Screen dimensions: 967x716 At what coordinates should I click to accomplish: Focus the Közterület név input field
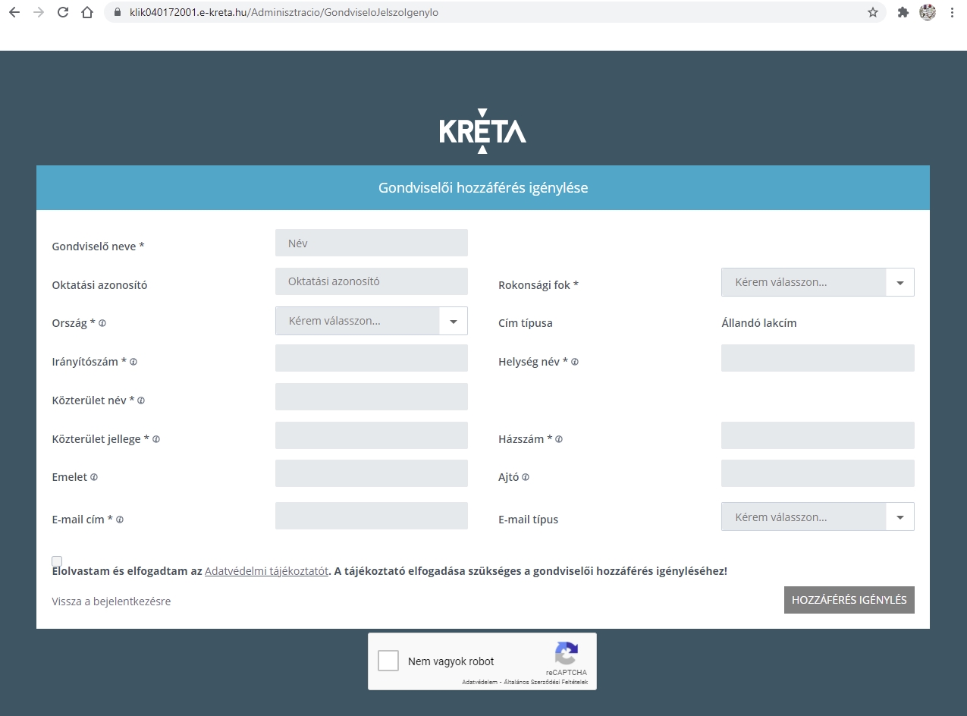[372, 397]
